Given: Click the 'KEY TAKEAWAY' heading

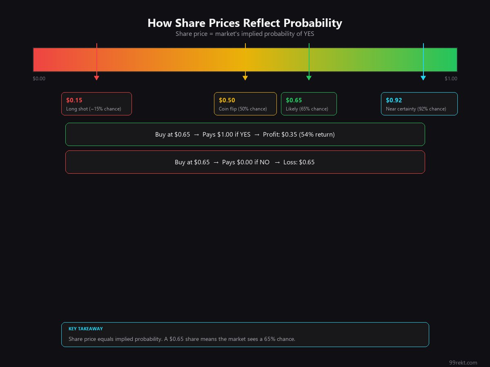Looking at the screenshot, I should point(86,329).
